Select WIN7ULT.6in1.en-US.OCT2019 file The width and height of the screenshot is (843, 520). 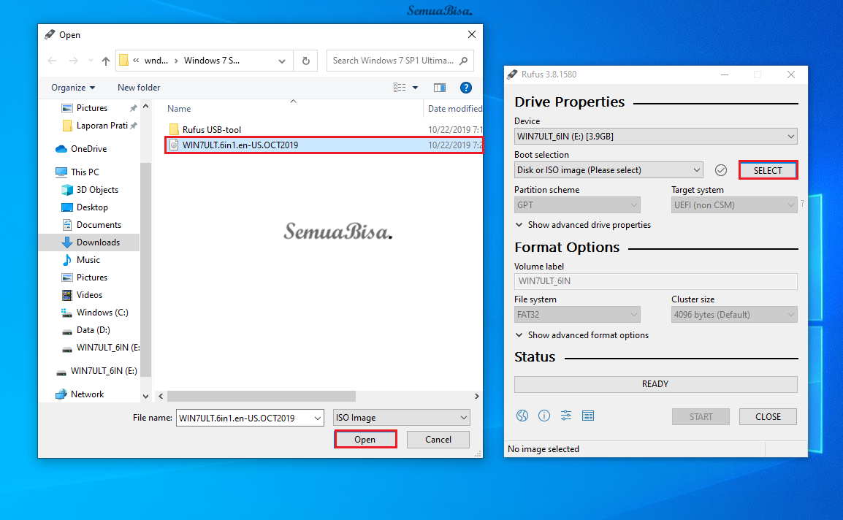click(324, 145)
